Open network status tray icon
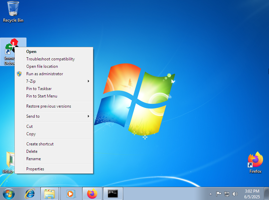The width and height of the screenshot is (269, 200). click(x=227, y=194)
